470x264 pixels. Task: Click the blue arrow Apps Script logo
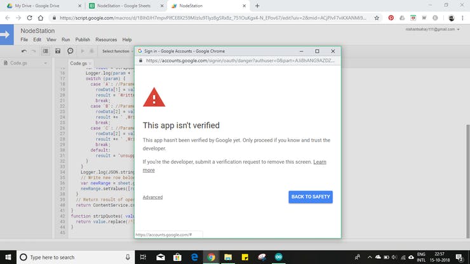(x=6, y=34)
